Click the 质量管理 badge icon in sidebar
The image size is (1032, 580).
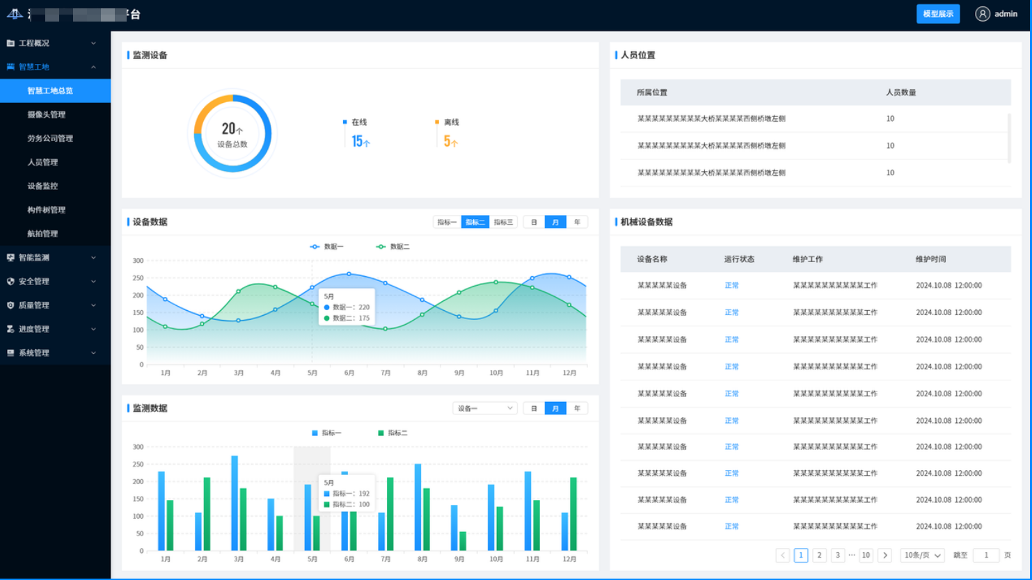pos(10,305)
